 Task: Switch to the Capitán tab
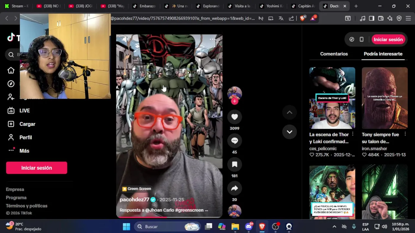point(303,6)
